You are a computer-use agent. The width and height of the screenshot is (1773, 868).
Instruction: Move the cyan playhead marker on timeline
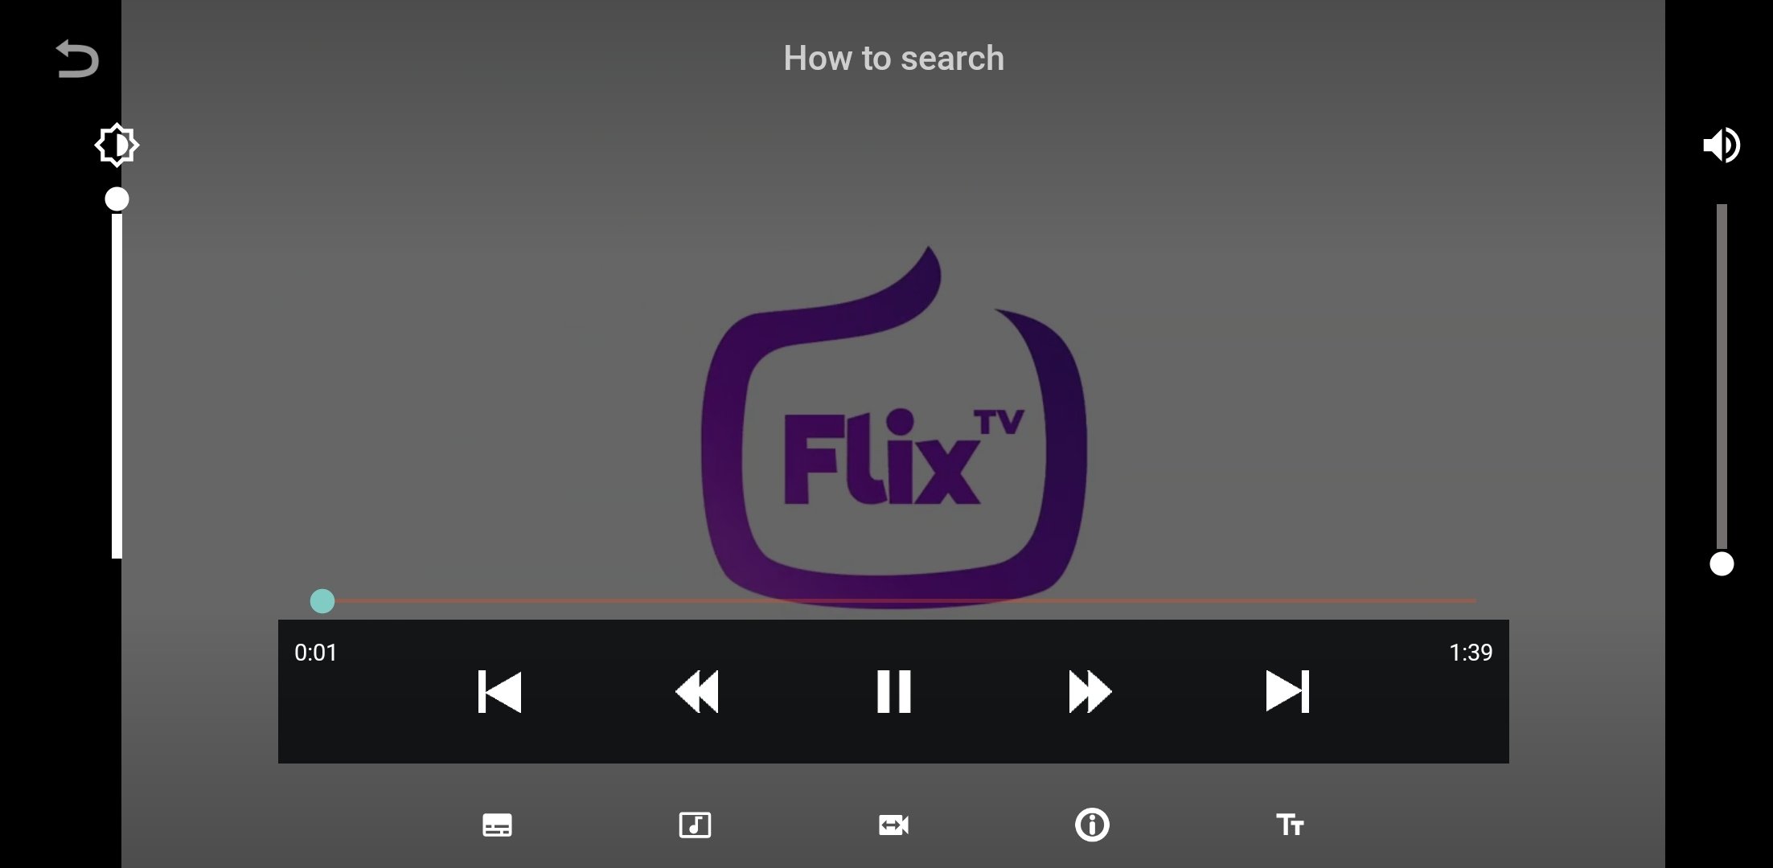321,600
